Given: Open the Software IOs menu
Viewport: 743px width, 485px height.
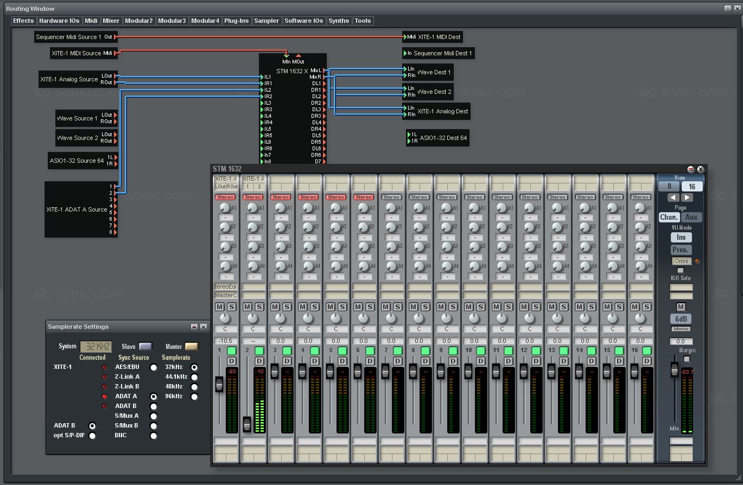Looking at the screenshot, I should pyautogui.click(x=304, y=21).
